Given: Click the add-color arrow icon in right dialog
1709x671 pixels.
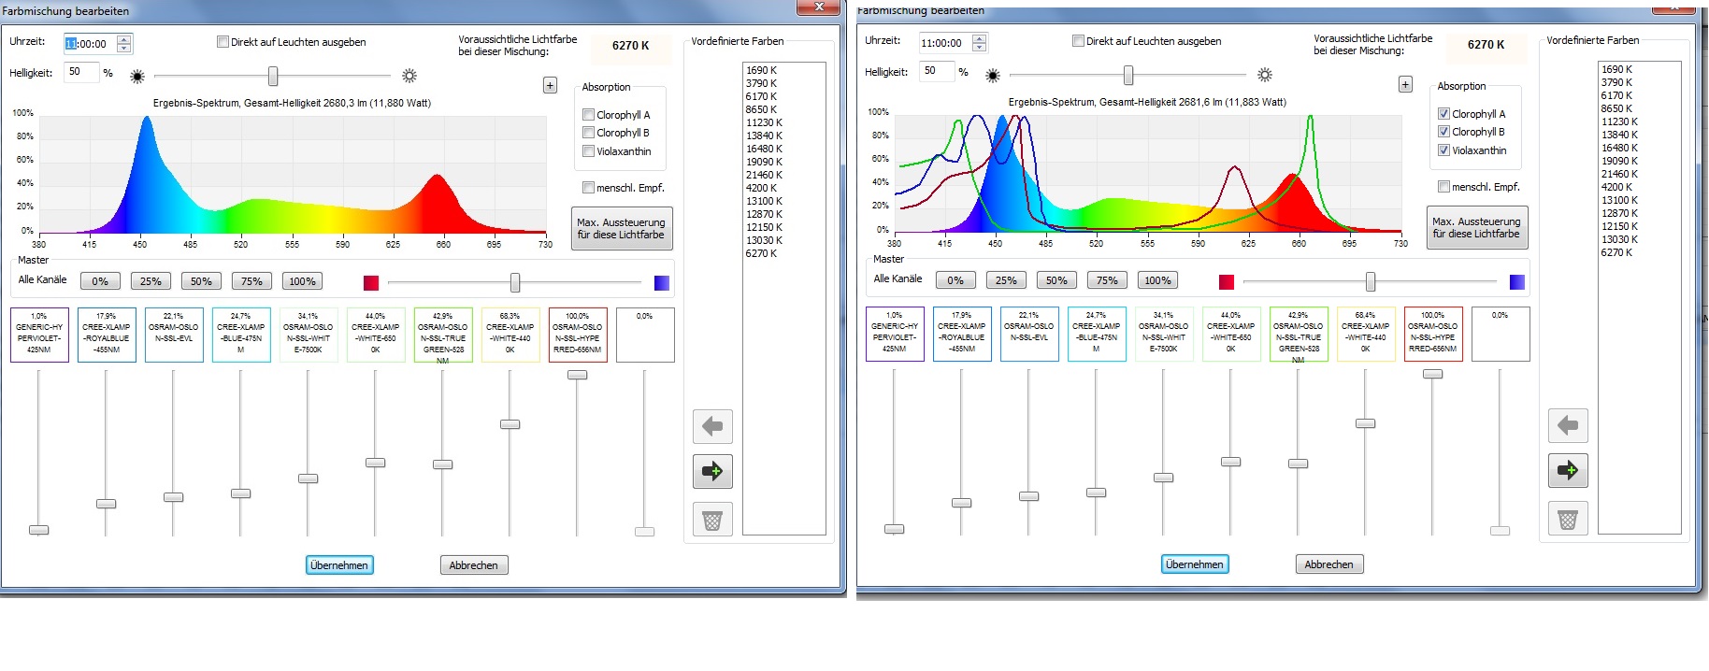Looking at the screenshot, I should click(1568, 470).
